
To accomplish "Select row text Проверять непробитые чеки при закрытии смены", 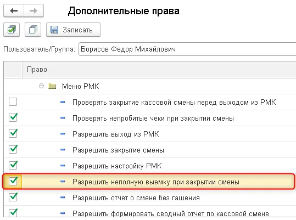I will coord(153,119).
